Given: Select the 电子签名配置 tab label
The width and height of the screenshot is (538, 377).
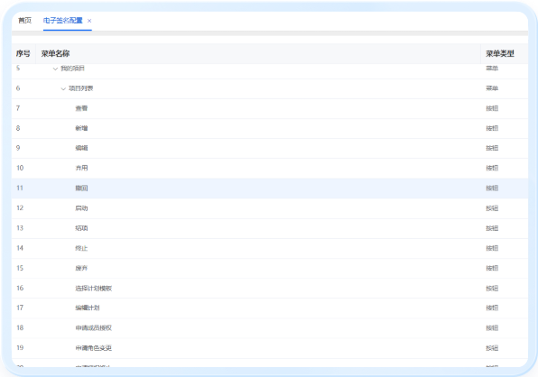Looking at the screenshot, I should click(x=63, y=21).
